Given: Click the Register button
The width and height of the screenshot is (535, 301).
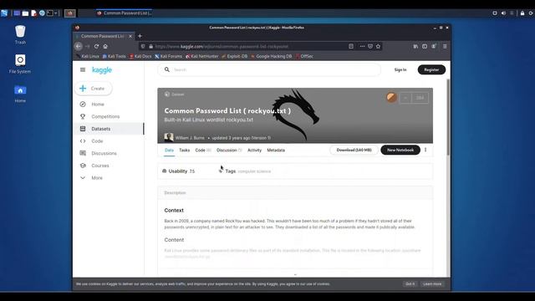Looking at the screenshot, I should tap(431, 69).
